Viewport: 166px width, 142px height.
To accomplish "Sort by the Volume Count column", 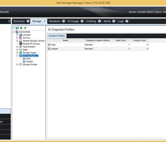I will pos(140,41).
